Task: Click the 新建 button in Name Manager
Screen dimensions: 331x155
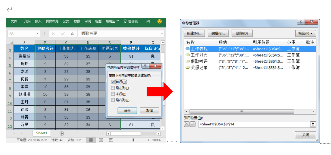Action: (x=194, y=33)
